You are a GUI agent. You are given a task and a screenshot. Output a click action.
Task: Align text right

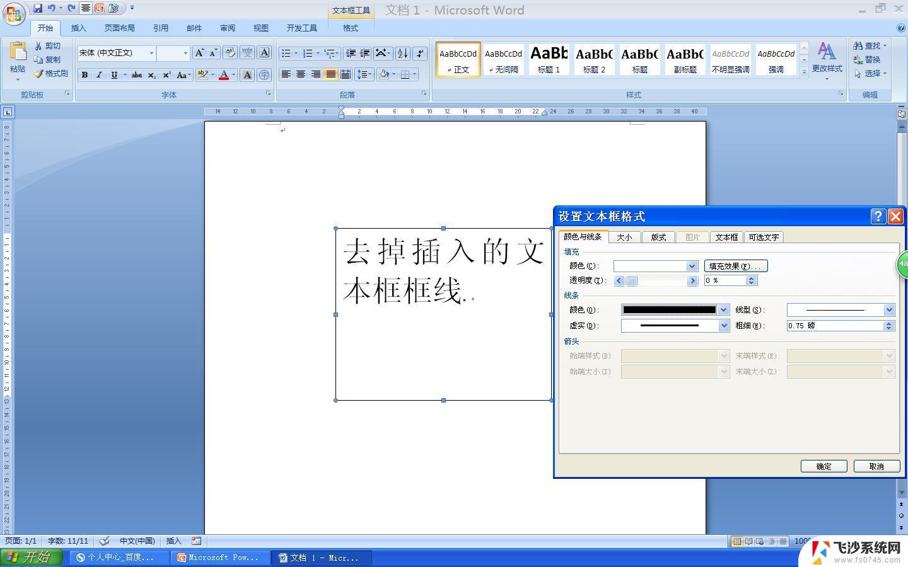tap(316, 74)
